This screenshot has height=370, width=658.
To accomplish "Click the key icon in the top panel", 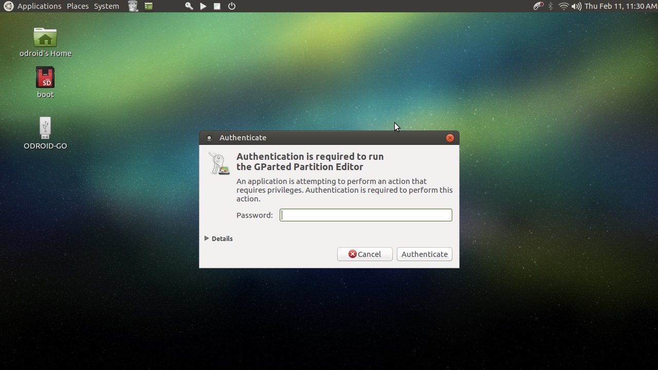I will pos(189,6).
